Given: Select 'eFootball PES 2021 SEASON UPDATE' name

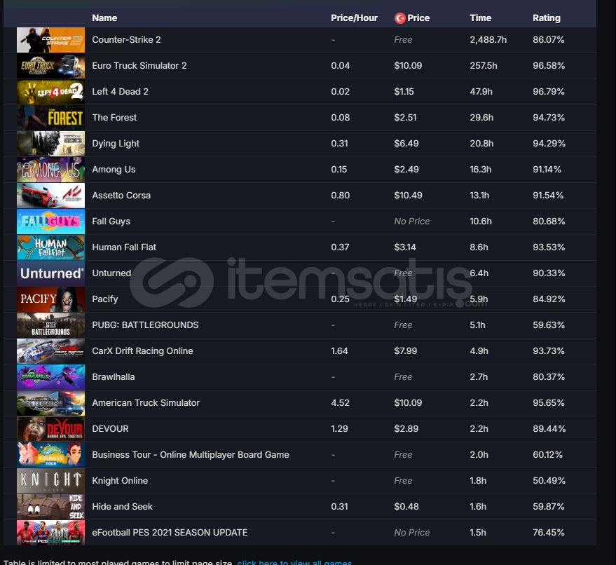Looking at the screenshot, I should [170, 532].
